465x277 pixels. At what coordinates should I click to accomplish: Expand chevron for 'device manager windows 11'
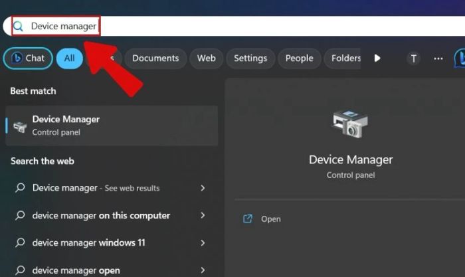(203, 243)
